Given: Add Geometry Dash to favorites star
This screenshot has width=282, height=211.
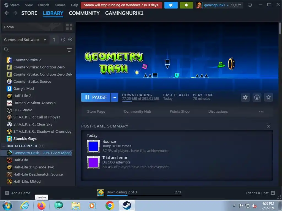Looking at the screenshot, I should tap(268, 97).
